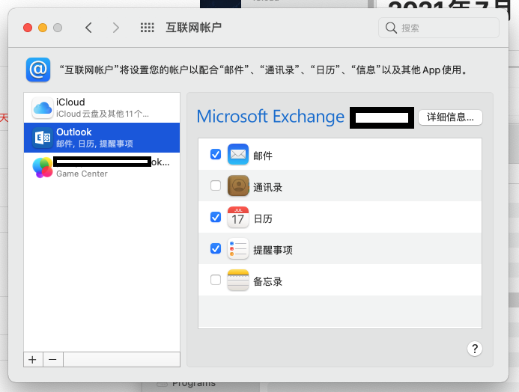Screen dimensions: 519x392
Task: Uncheck the 邮件 checkbox
Action: [216, 154]
